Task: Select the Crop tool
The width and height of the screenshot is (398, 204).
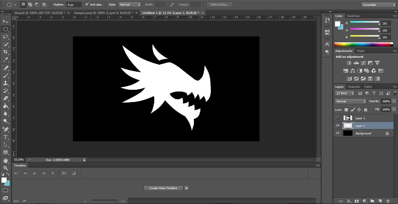Action: [6, 52]
